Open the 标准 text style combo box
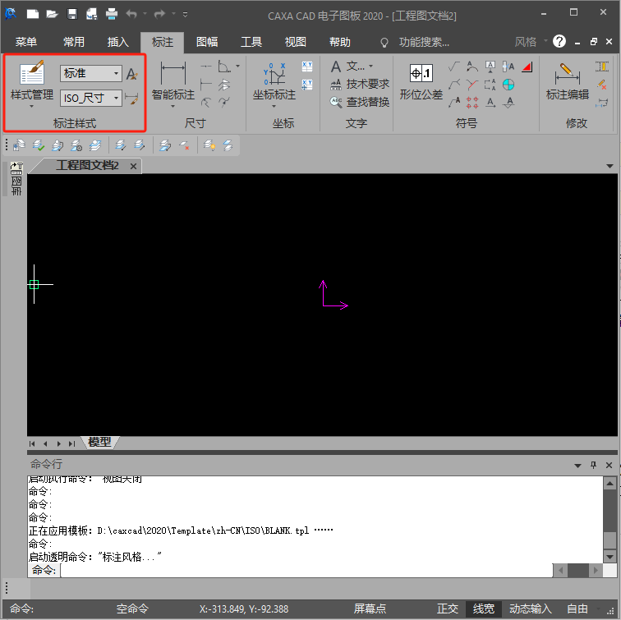Screen dimensions: 621x620 point(90,74)
